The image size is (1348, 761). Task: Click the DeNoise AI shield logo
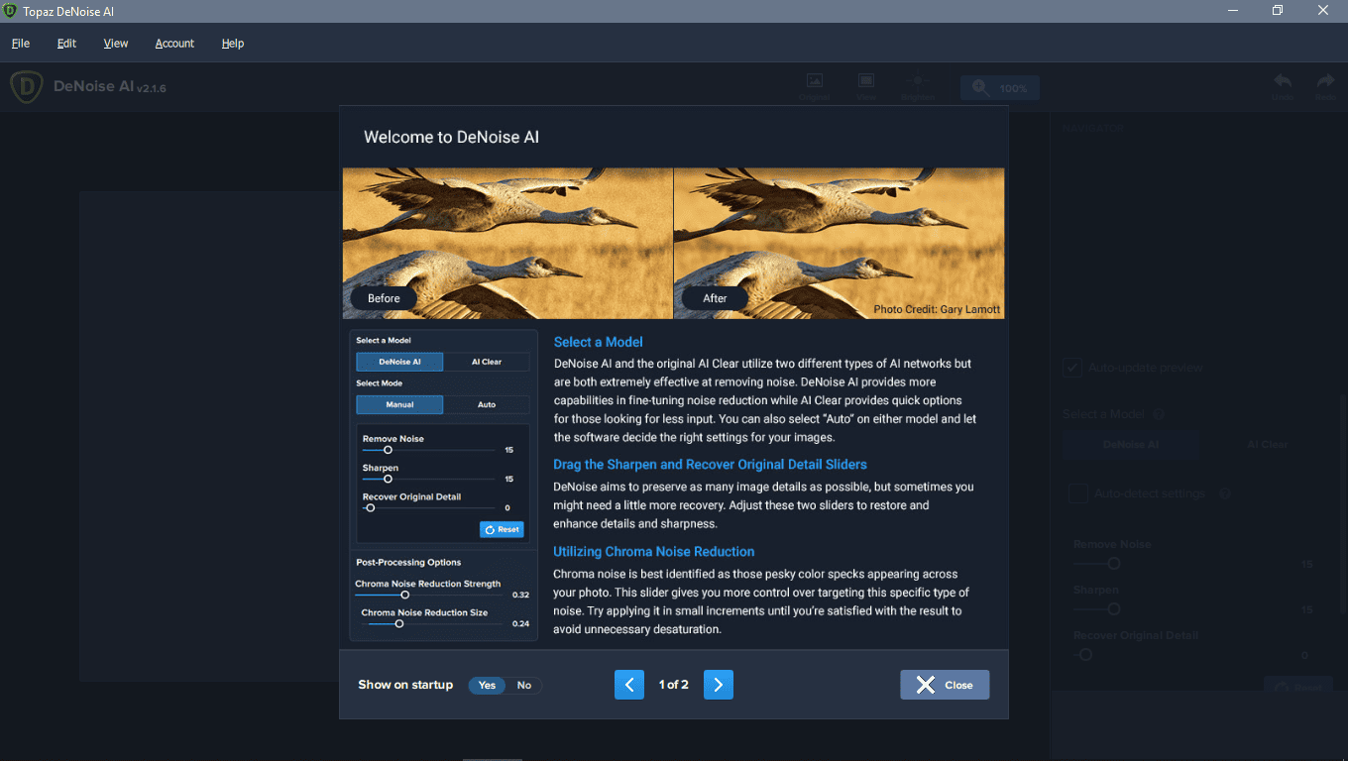click(x=26, y=87)
